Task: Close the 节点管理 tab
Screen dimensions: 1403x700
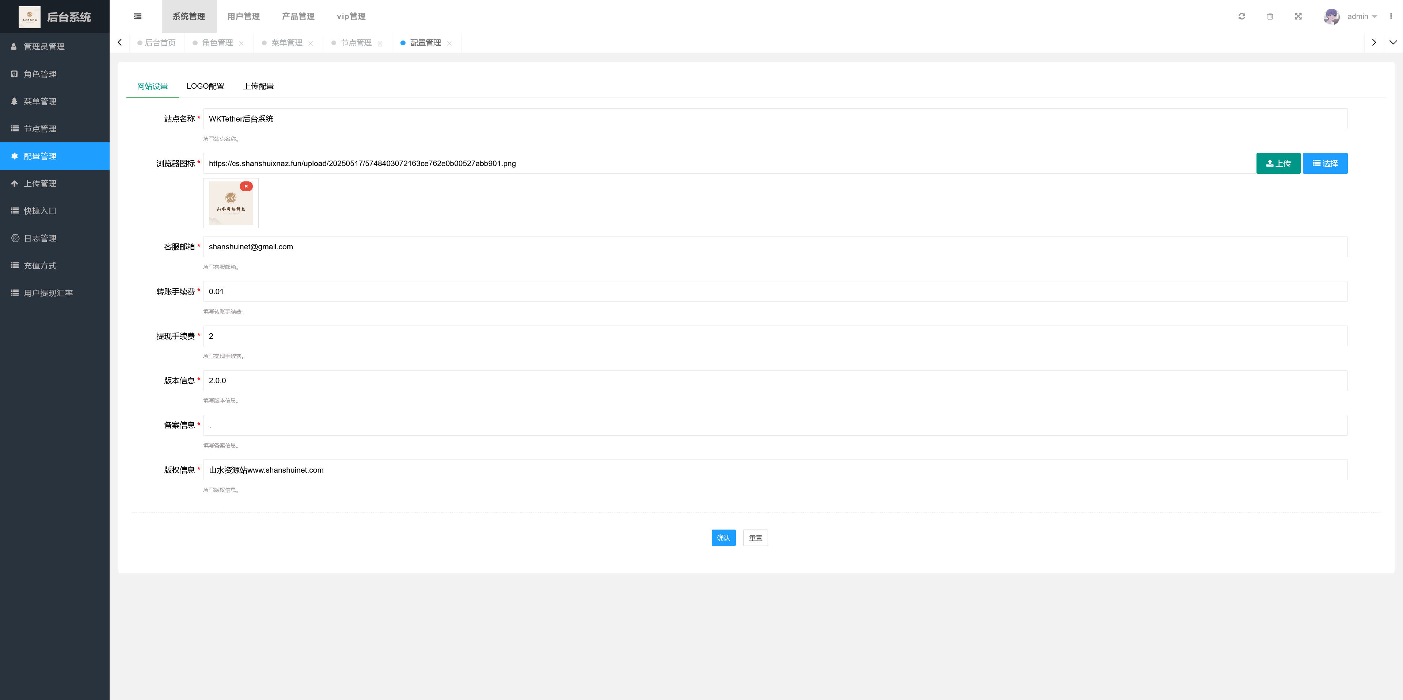Action: click(x=380, y=43)
